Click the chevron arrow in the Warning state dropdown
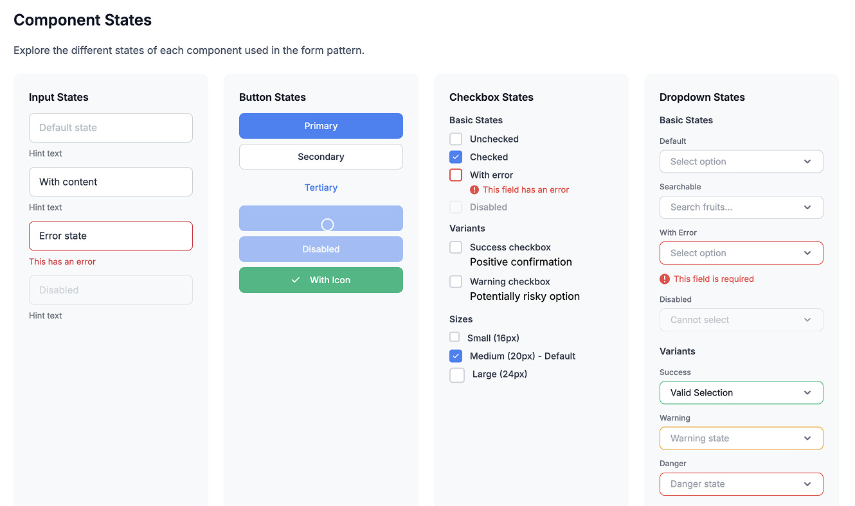 point(807,439)
